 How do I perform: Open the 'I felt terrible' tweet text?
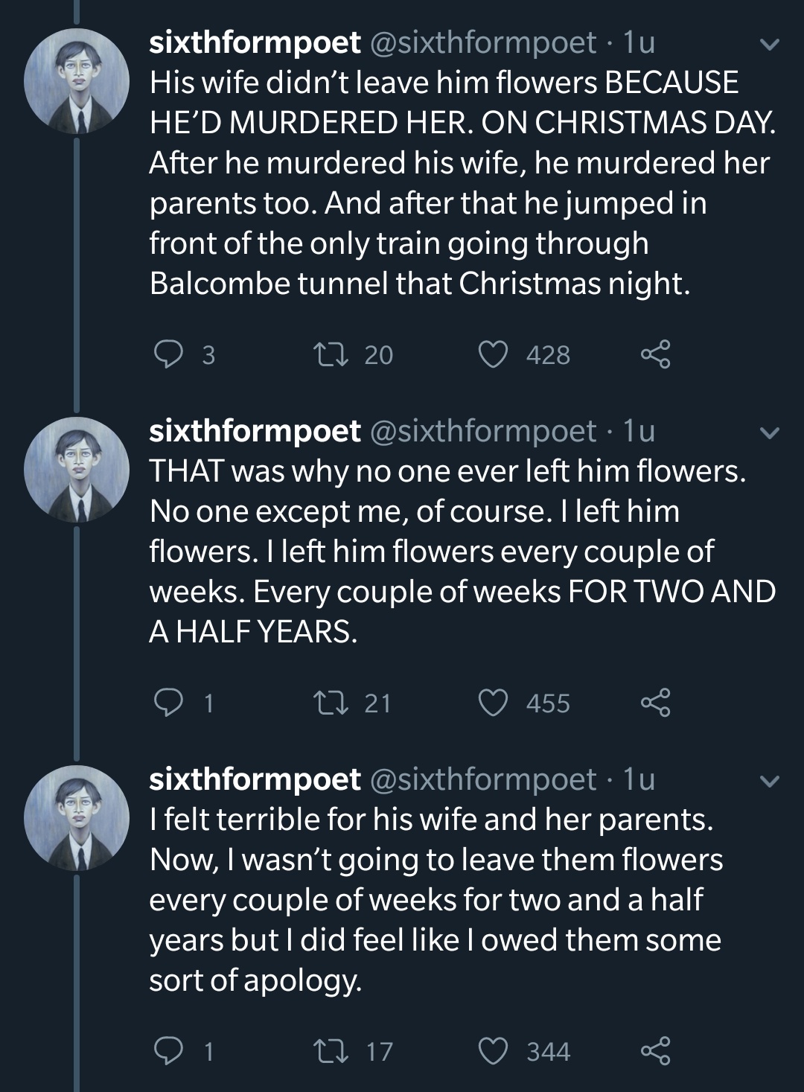[435, 899]
